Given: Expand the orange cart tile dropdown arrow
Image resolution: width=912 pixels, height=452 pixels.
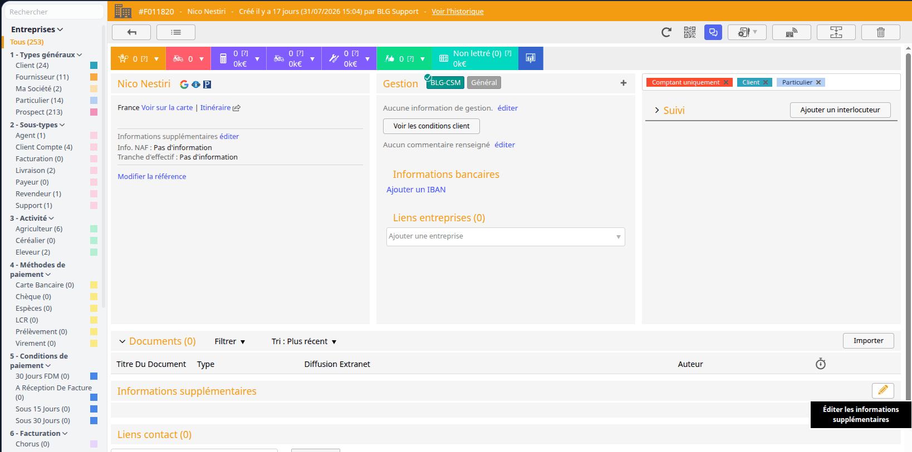Looking at the screenshot, I should coord(156,59).
